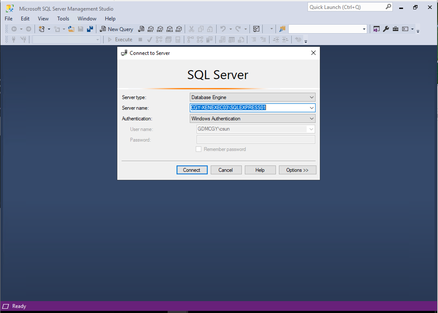438x313 pixels.
Task: Expand the Server name dropdown list
Action: pyautogui.click(x=311, y=108)
